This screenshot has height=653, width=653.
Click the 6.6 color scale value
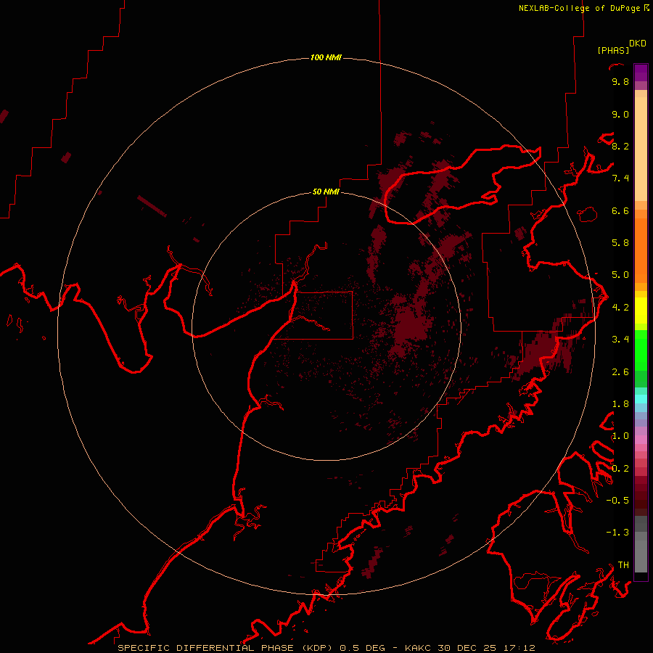tap(620, 210)
